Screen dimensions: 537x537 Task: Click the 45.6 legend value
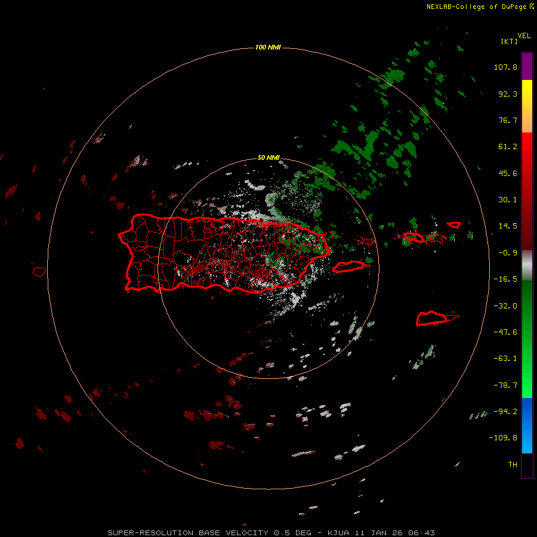[508, 173]
